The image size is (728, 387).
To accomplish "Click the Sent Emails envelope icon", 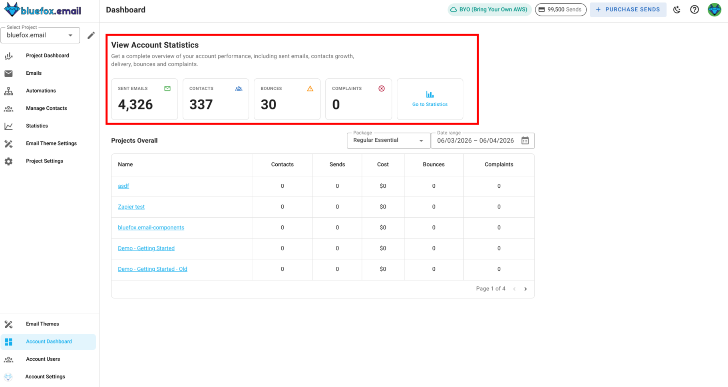I will click(167, 89).
